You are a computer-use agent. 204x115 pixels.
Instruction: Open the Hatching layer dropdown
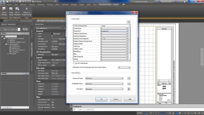[x=114, y=46]
